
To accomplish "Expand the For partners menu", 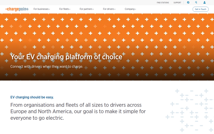I will (x=87, y=9).
